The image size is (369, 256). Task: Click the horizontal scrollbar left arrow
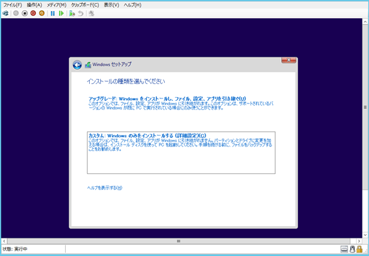4,241
